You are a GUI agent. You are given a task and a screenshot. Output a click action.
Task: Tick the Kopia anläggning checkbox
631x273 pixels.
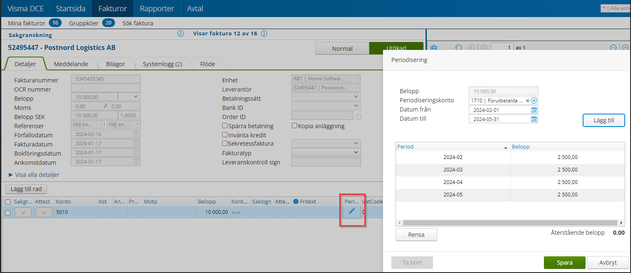[294, 125]
